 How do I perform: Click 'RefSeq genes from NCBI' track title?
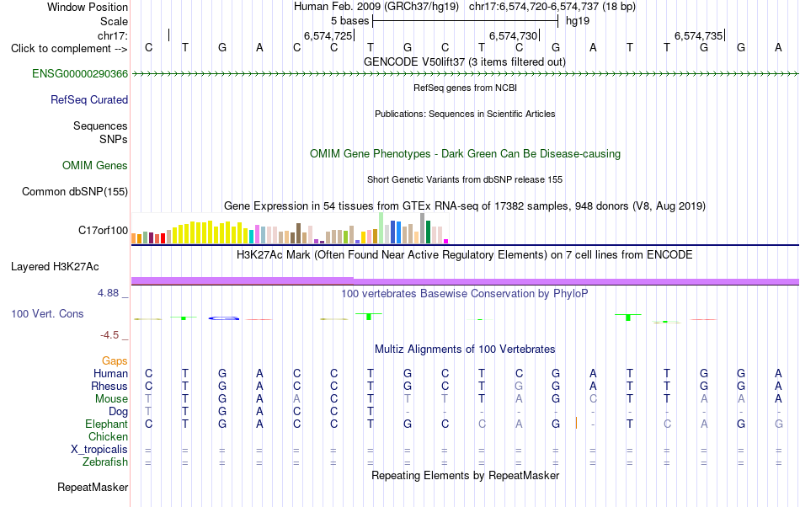coord(466,88)
